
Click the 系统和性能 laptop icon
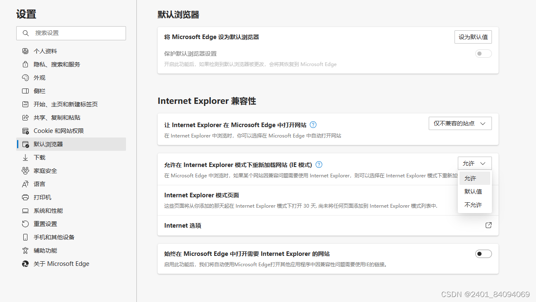tap(25, 211)
